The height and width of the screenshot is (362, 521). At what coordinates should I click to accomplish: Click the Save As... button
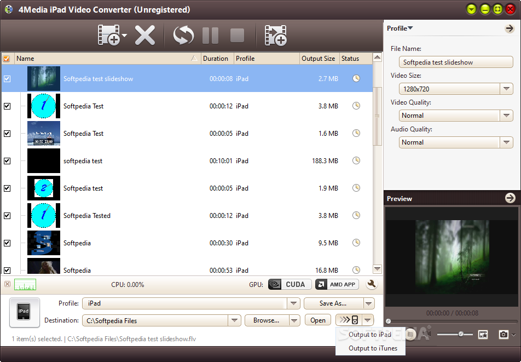click(333, 303)
